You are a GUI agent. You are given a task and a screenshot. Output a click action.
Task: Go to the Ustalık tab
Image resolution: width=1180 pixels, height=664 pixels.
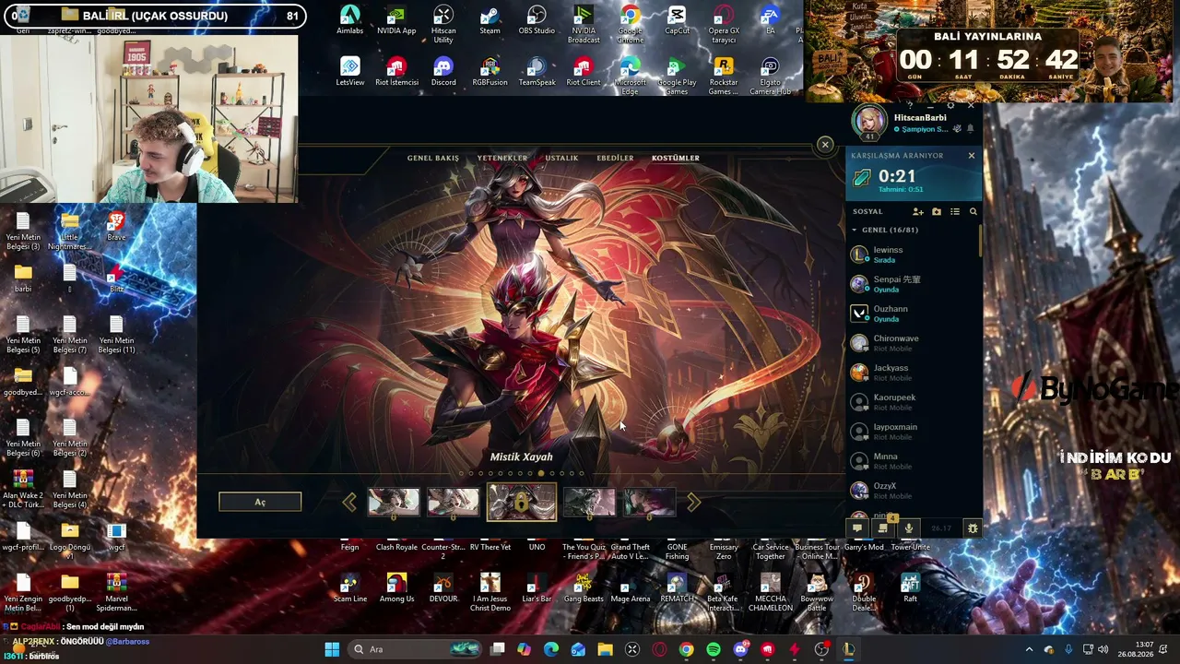coord(561,158)
